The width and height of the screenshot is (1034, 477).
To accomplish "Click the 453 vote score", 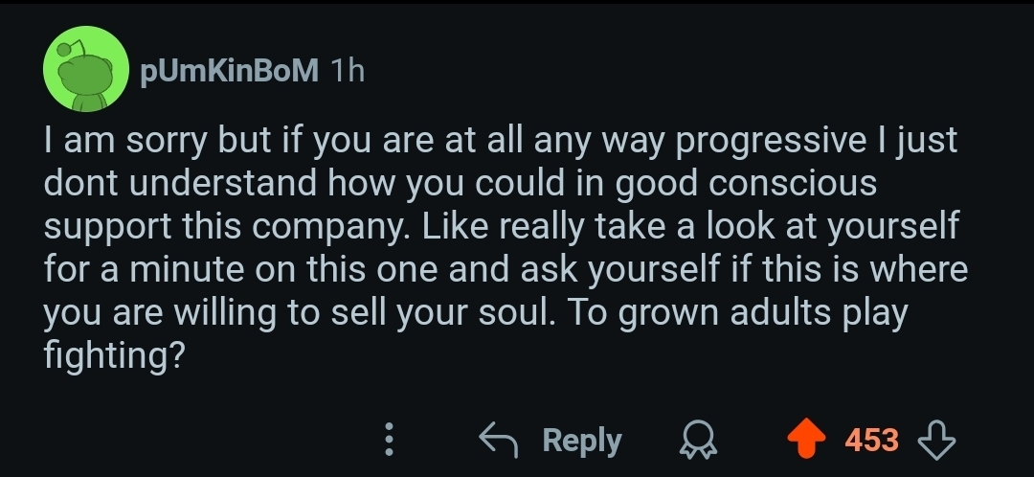I will tap(871, 441).
